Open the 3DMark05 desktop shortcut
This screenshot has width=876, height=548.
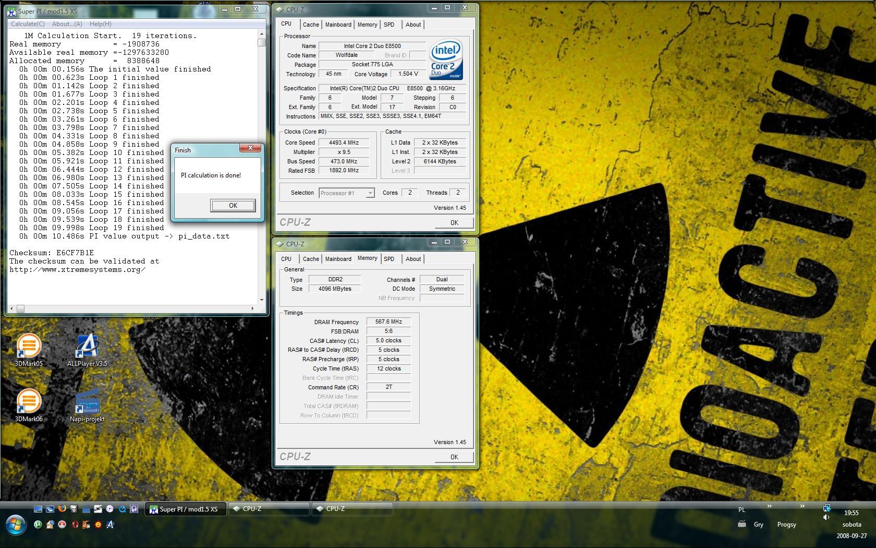29,350
